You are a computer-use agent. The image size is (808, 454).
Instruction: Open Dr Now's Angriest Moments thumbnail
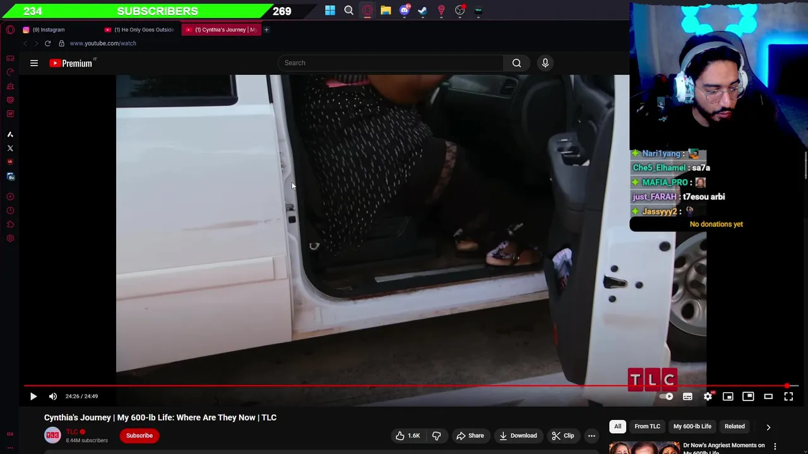644,448
